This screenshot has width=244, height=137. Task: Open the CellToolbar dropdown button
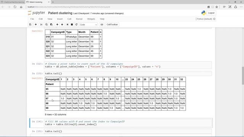point(112,24)
